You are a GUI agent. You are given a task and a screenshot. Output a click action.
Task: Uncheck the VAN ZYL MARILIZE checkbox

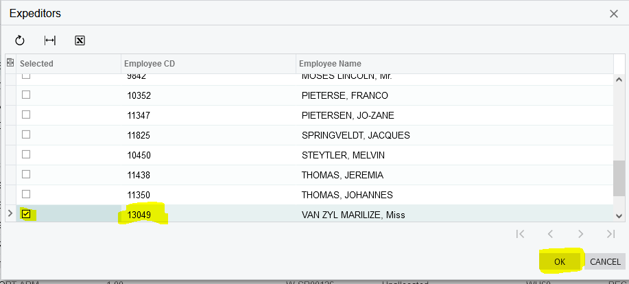(27, 215)
